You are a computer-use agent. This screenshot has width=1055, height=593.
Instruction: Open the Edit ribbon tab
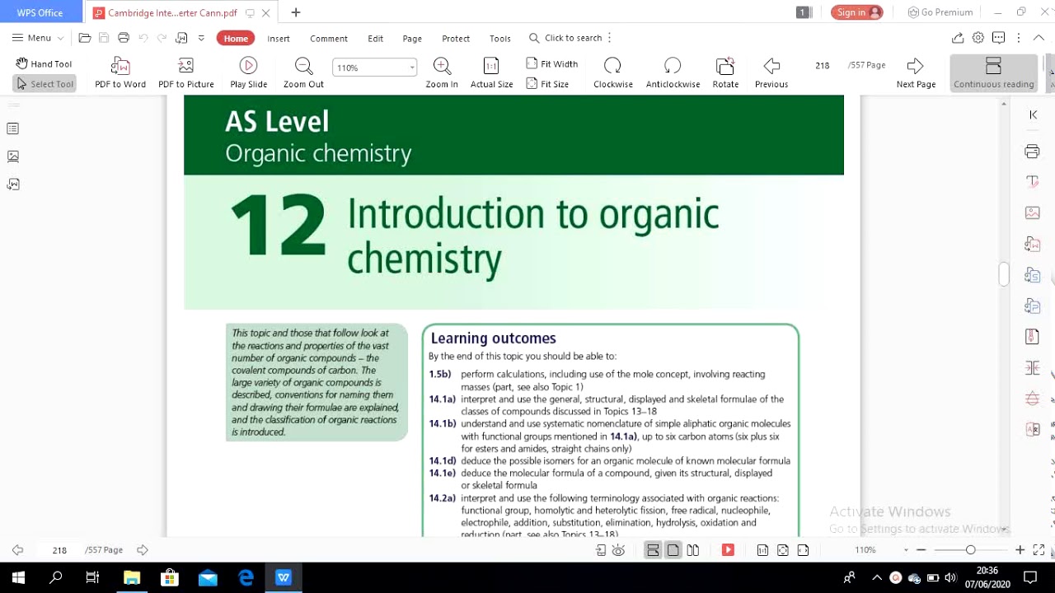click(x=376, y=38)
